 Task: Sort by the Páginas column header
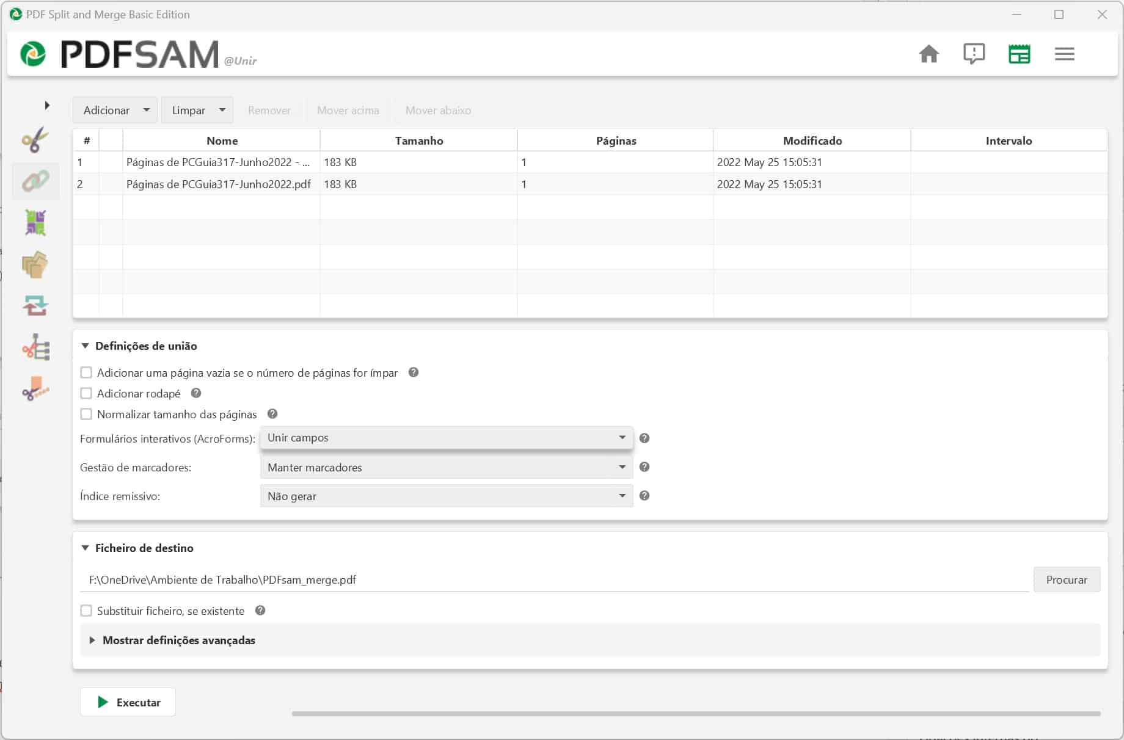click(616, 140)
